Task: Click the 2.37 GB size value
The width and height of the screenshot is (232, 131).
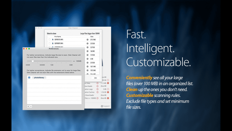Action: point(93,47)
